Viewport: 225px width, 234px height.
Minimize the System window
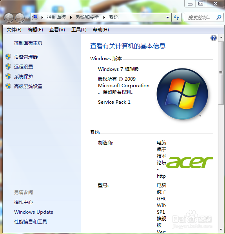click(x=190, y=4)
